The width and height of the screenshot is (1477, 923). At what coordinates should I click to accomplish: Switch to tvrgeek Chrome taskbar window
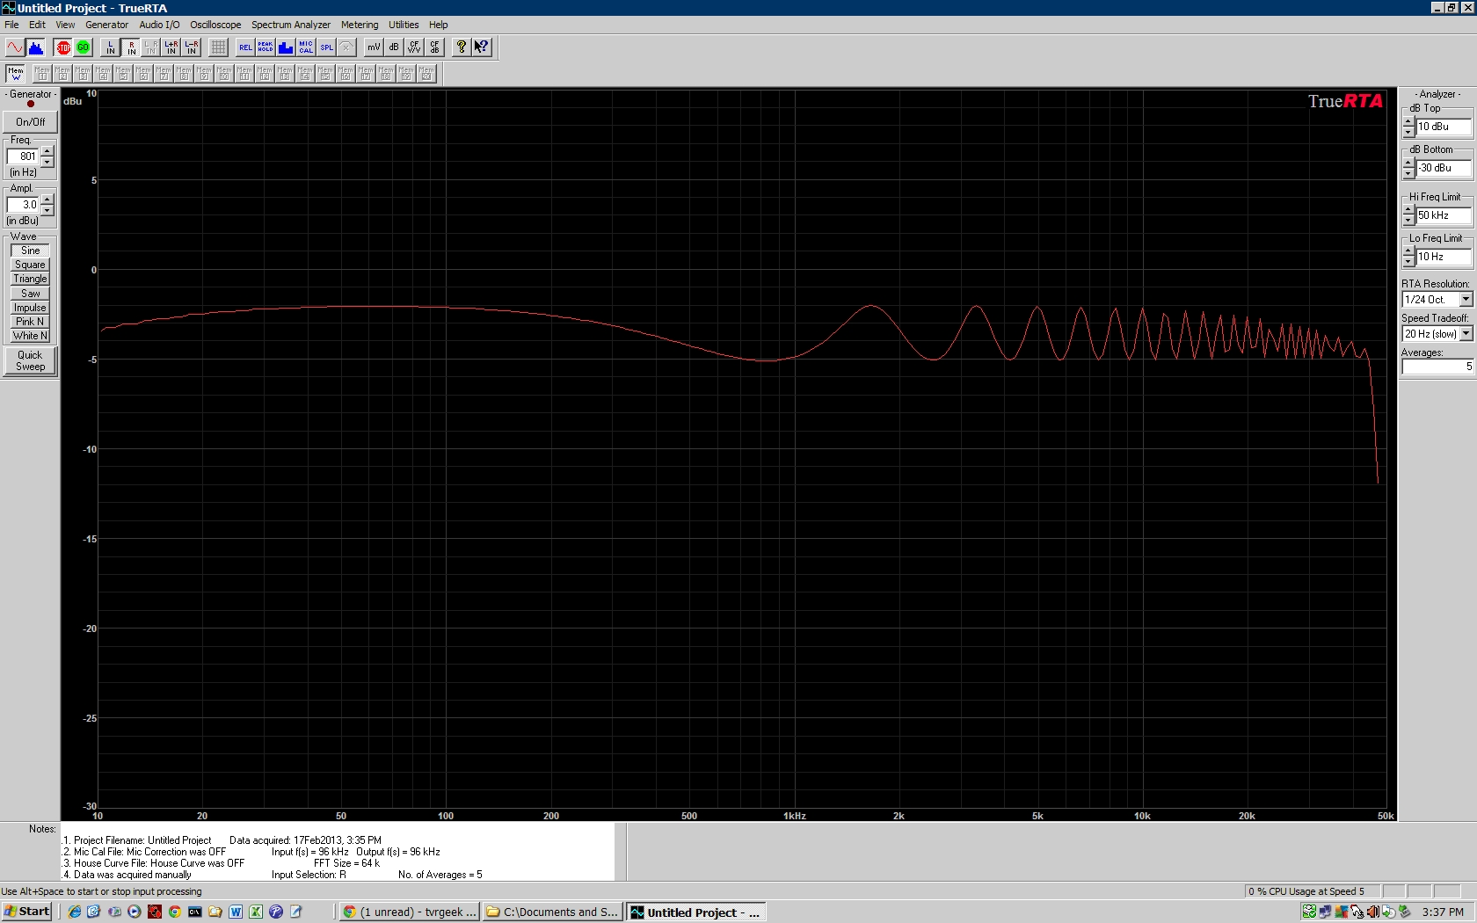click(x=410, y=912)
